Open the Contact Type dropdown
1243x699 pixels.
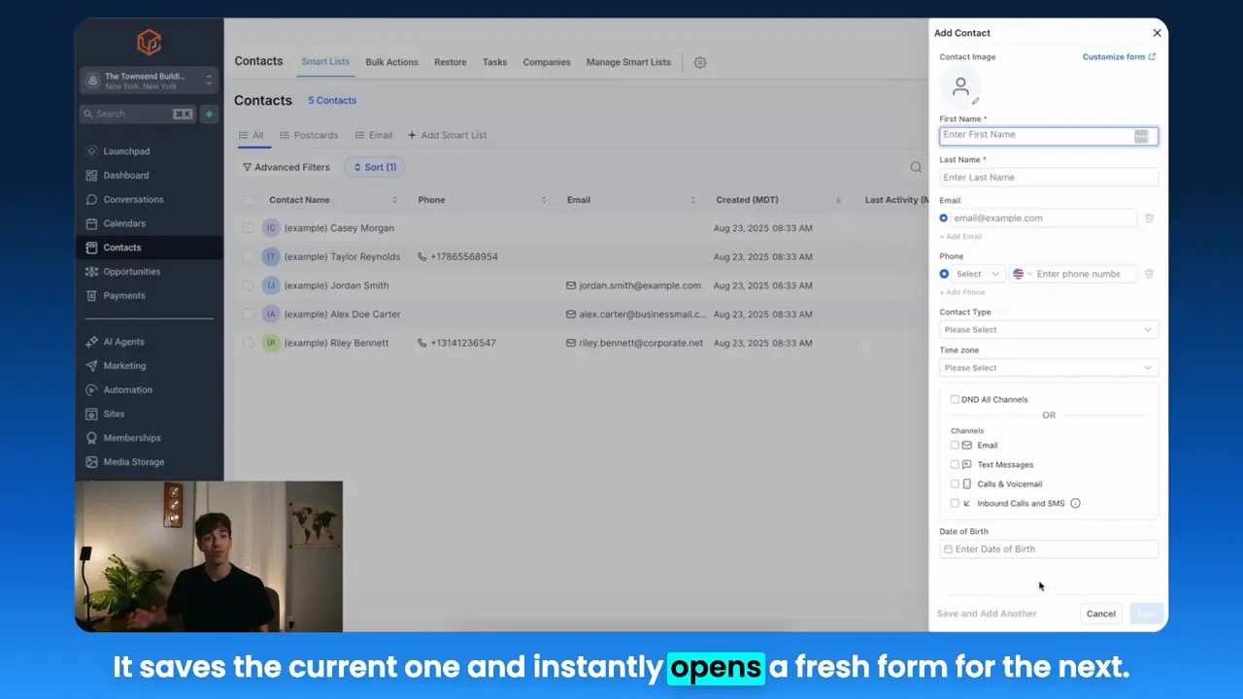coord(1048,329)
